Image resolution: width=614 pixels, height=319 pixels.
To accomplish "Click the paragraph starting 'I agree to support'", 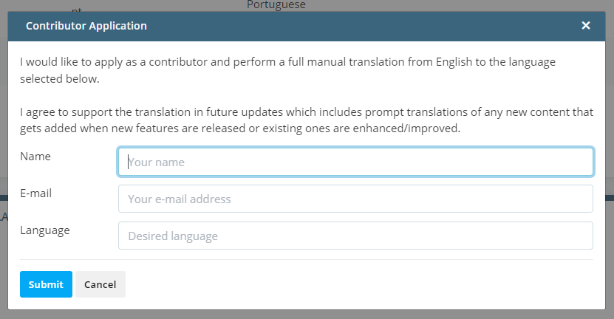I will [307, 120].
